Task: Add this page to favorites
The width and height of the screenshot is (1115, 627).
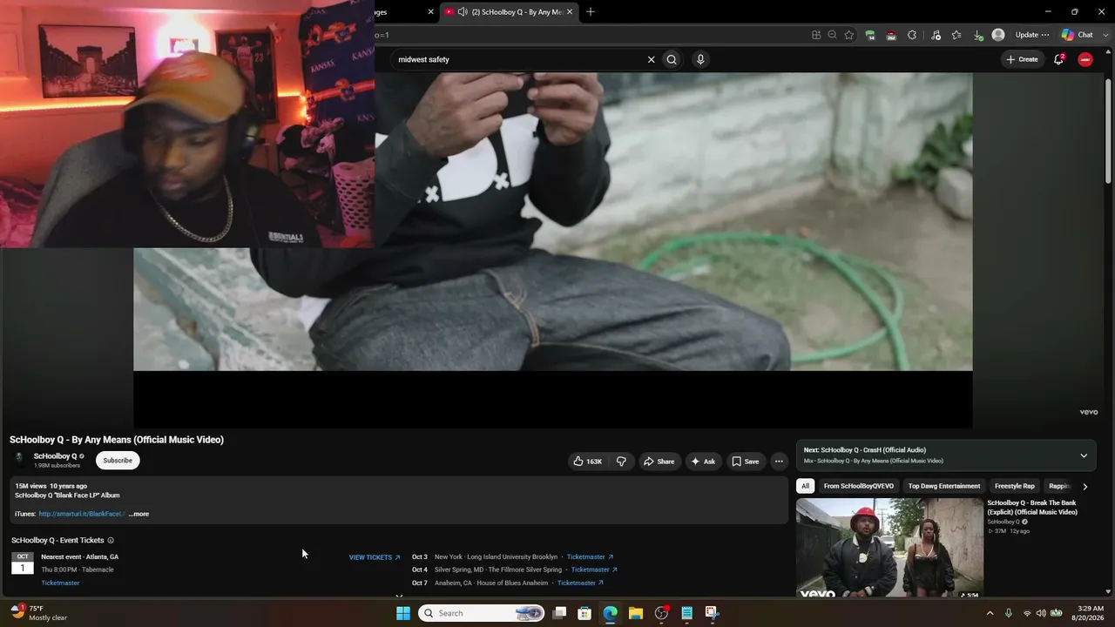Action: (x=848, y=35)
